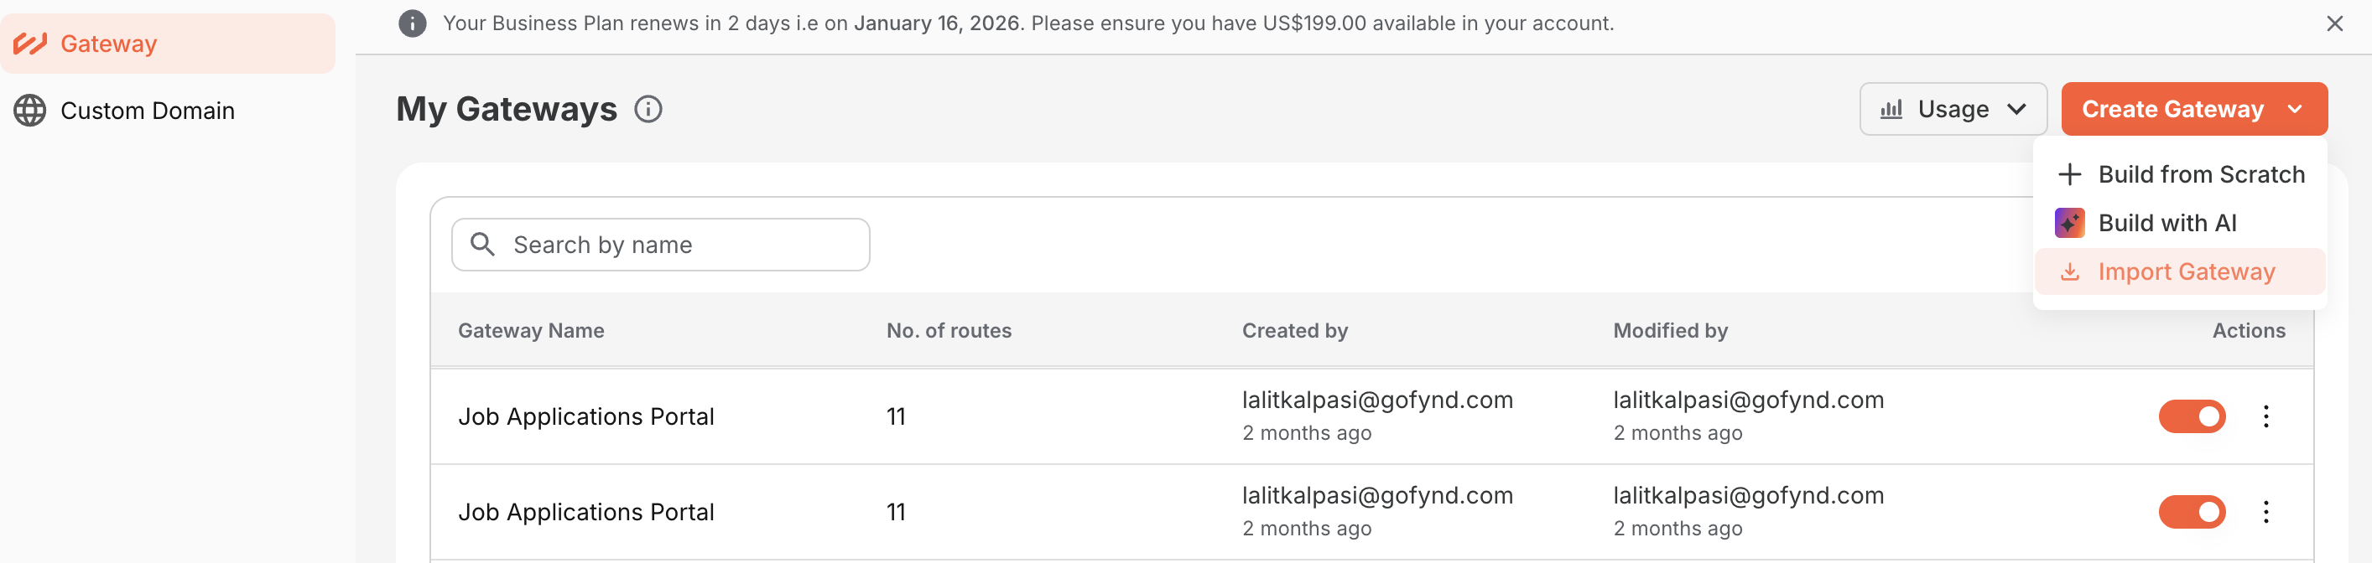Choose Build with AI option

[x=2168, y=222]
